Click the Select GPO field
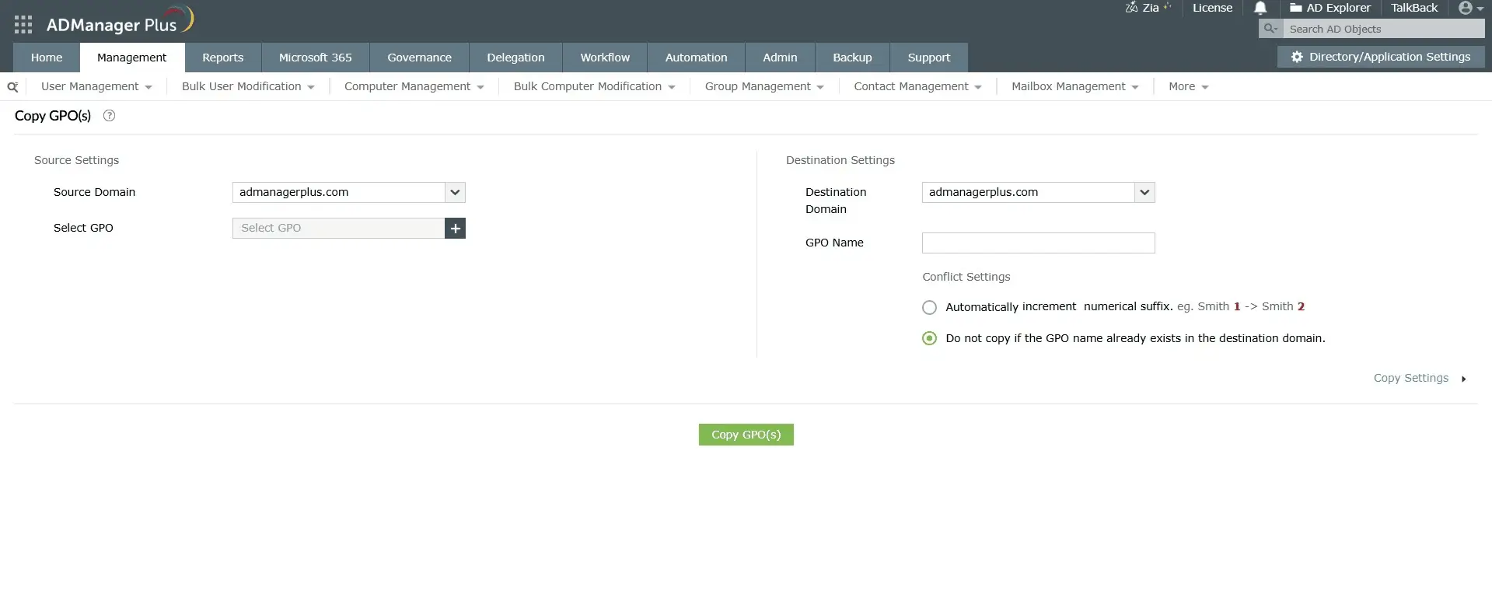 point(338,228)
